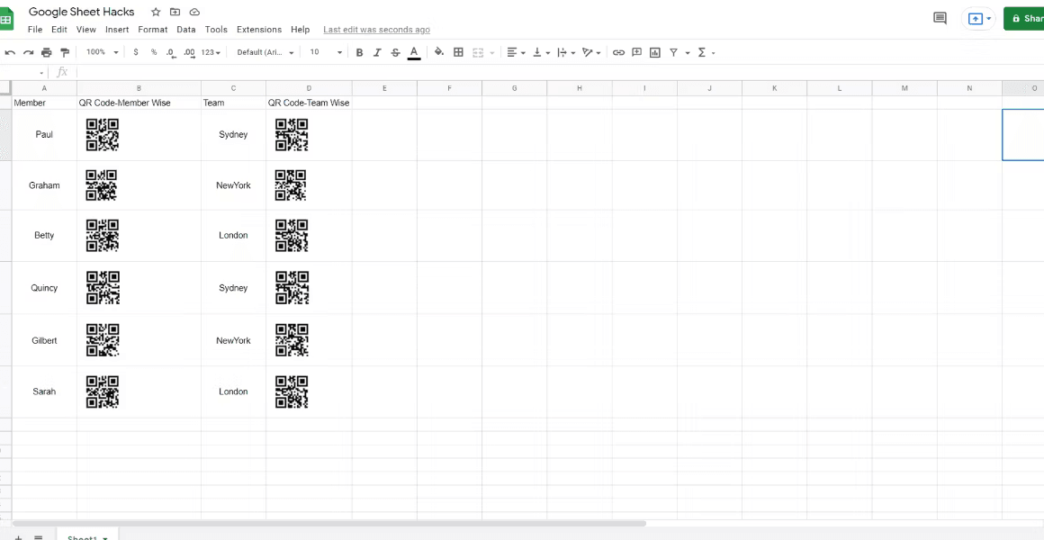Open the Data menu
1044x540 pixels.
[x=186, y=30]
